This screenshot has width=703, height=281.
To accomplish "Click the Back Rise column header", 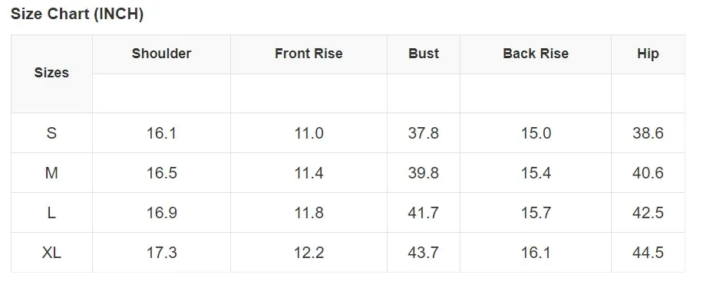I will [536, 54].
